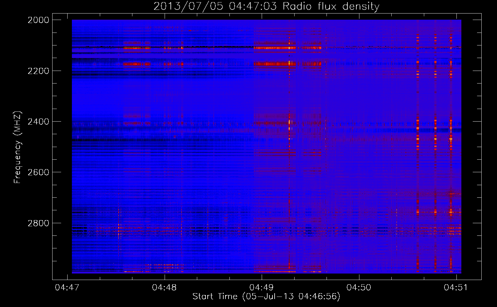Select the 2000 frequency tick label

38,20
